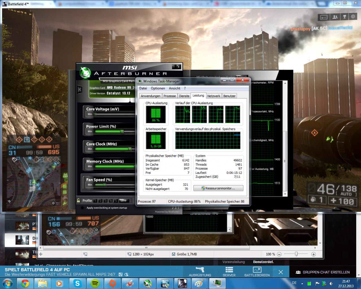This screenshot has height=289, width=361.
Task: Switch to the Prozesse tab
Action: pyautogui.click(x=170, y=96)
